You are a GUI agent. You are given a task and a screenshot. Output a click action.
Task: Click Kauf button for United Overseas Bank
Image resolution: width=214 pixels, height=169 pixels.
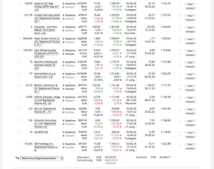[x=190, y=16]
